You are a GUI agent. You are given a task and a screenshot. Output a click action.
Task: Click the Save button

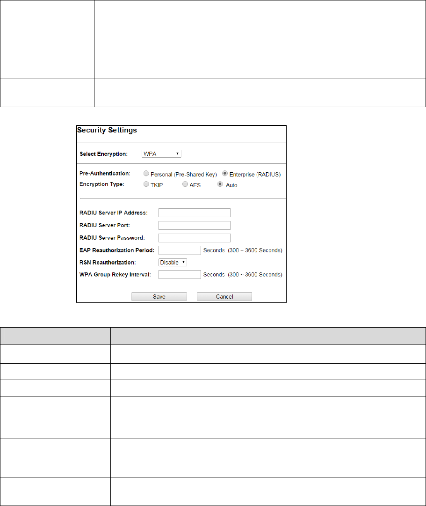pyautogui.click(x=159, y=297)
